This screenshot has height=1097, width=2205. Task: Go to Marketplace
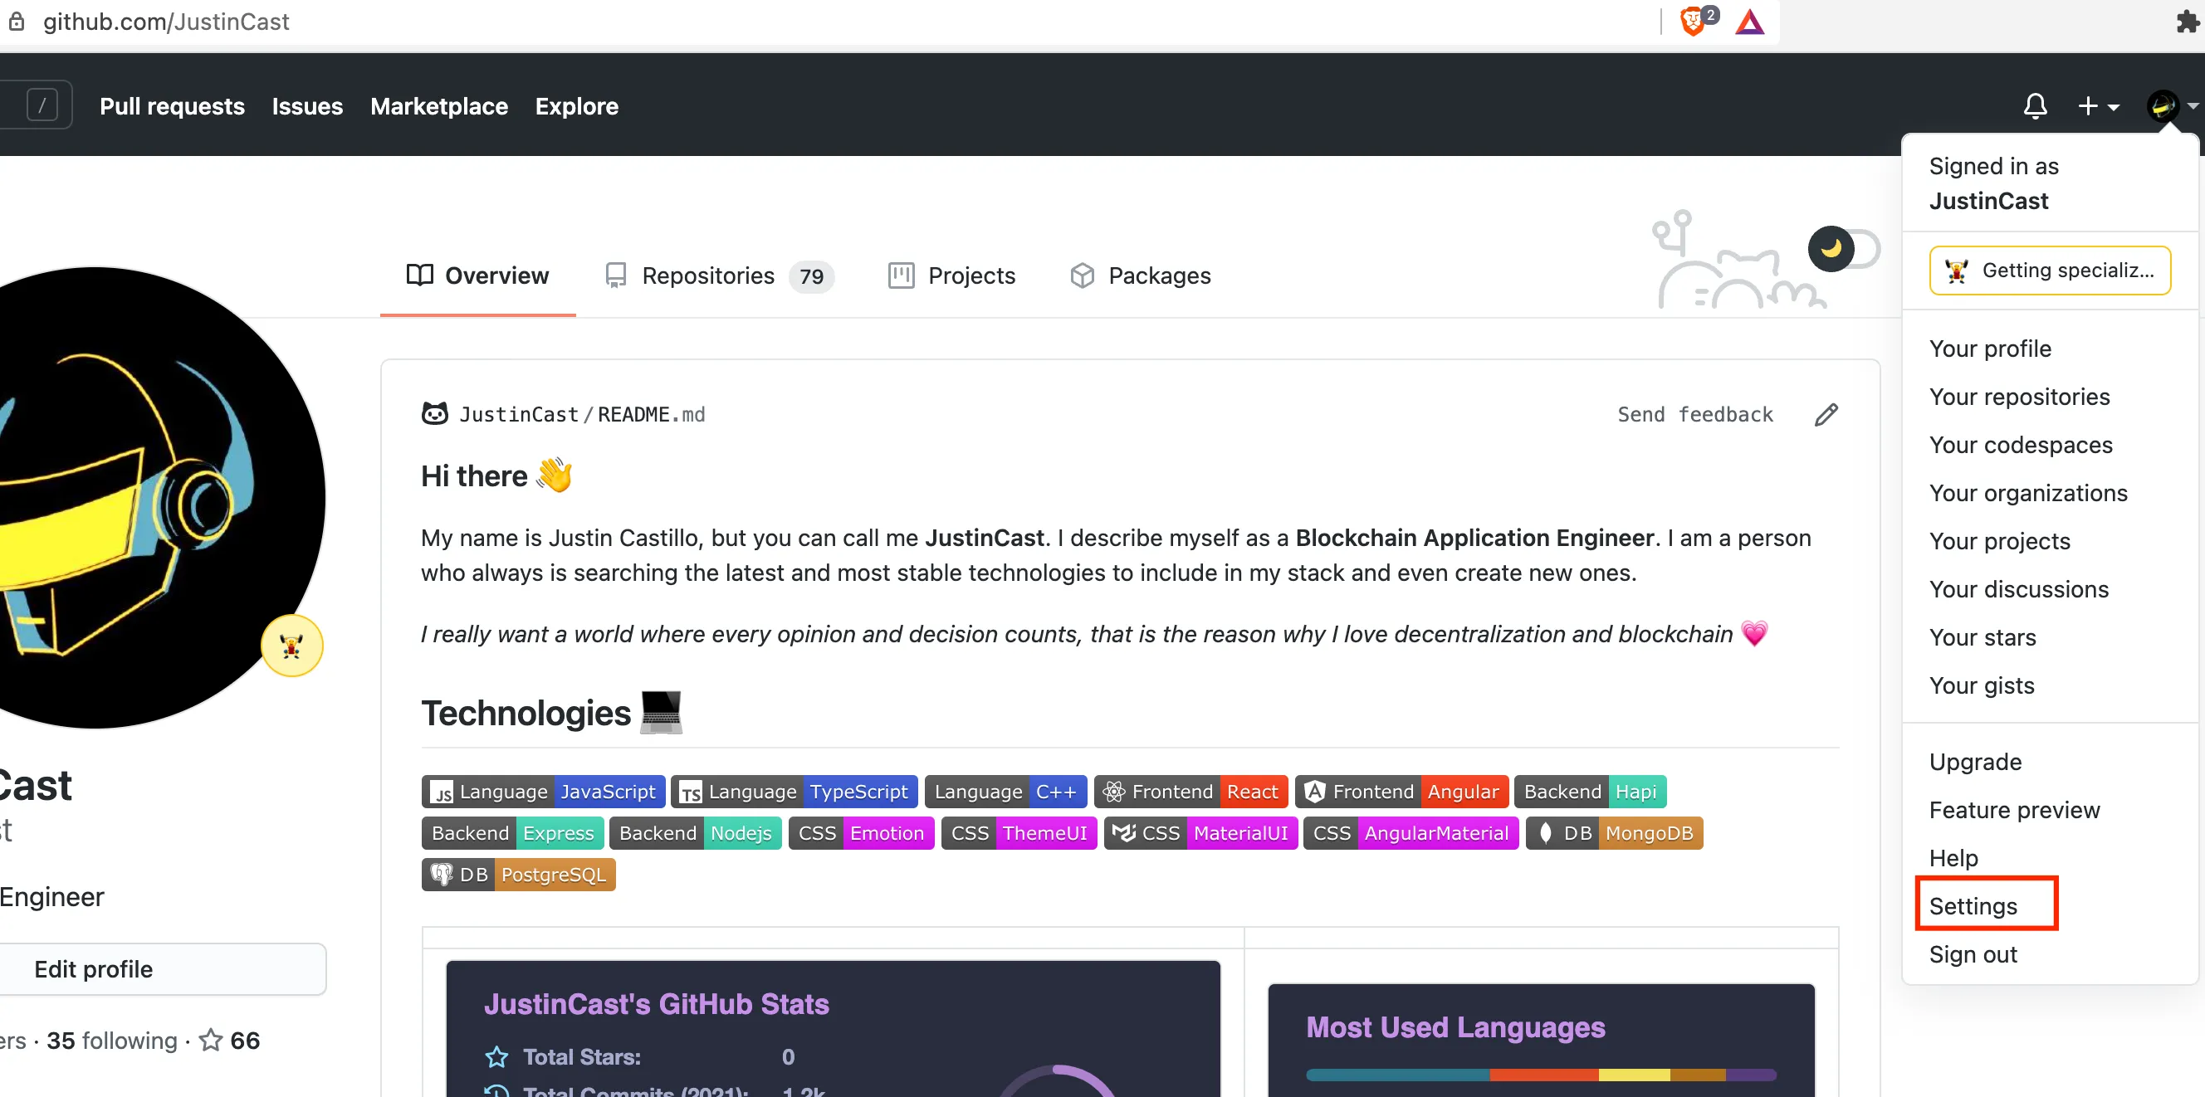439,106
